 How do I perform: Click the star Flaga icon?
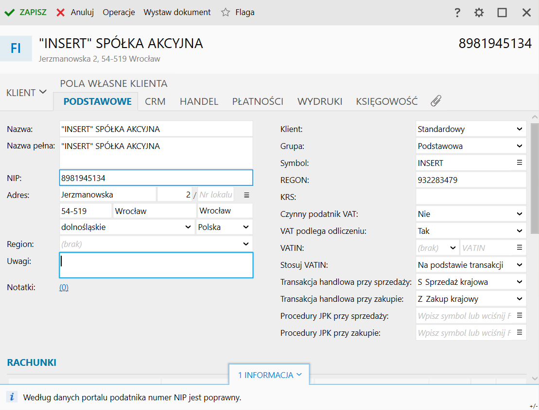click(226, 13)
